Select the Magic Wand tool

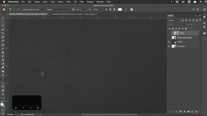click(x=3, y=29)
